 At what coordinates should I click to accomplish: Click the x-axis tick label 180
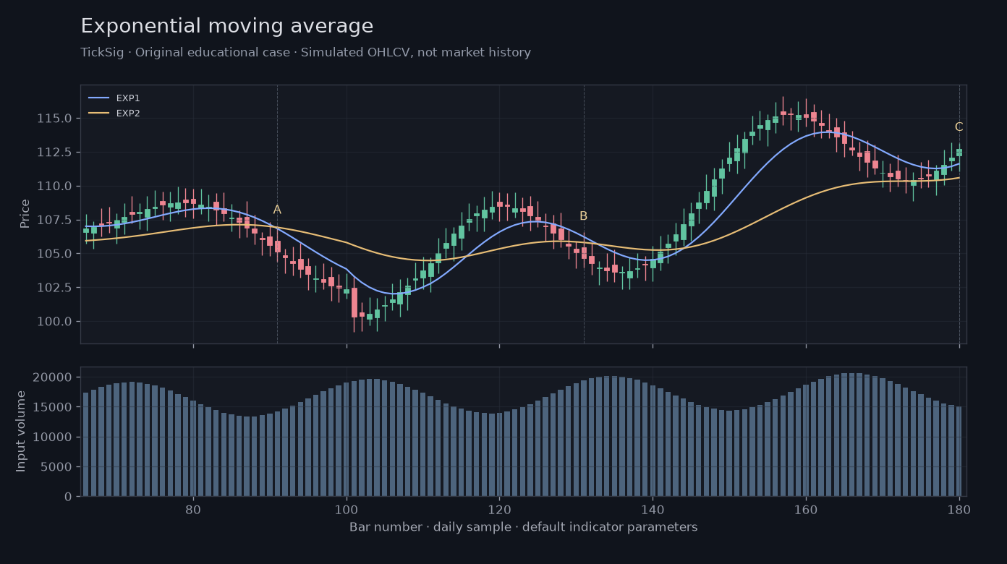pyautogui.click(x=959, y=509)
